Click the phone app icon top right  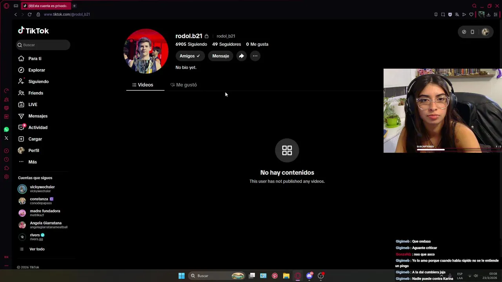472,32
